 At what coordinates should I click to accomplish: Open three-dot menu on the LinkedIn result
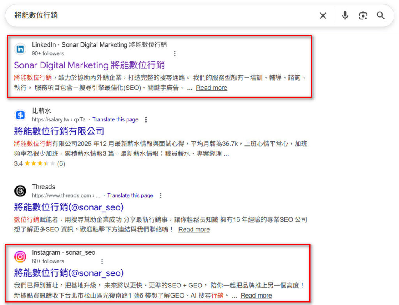pos(175,53)
